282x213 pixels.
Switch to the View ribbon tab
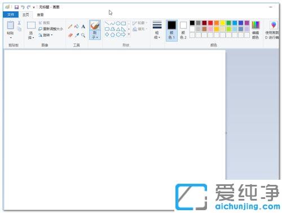pyautogui.click(x=40, y=15)
